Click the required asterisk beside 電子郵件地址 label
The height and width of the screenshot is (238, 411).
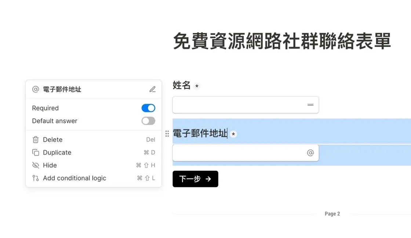pos(233,134)
